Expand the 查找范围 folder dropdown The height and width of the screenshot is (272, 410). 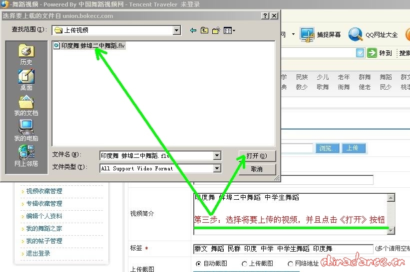(177, 30)
